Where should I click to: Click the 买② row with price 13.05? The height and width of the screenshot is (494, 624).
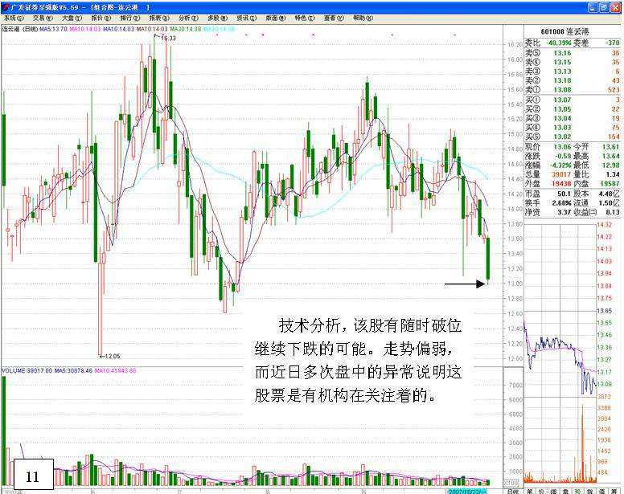[x=573, y=109]
